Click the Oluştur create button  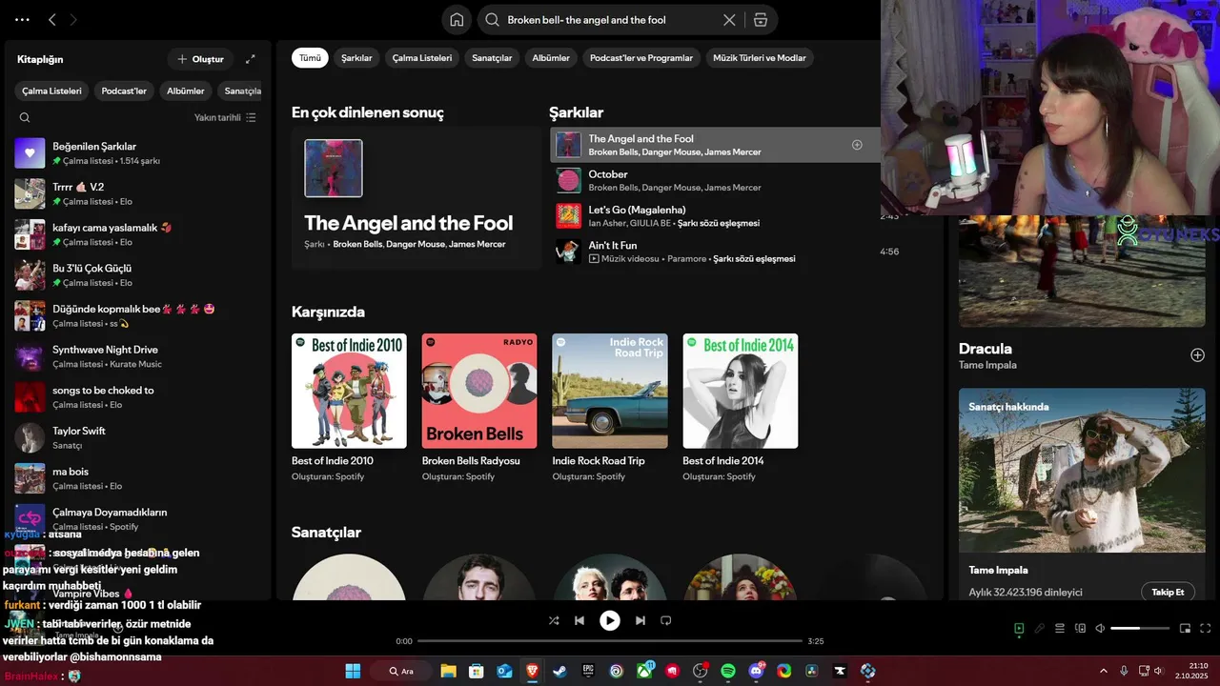[200, 59]
